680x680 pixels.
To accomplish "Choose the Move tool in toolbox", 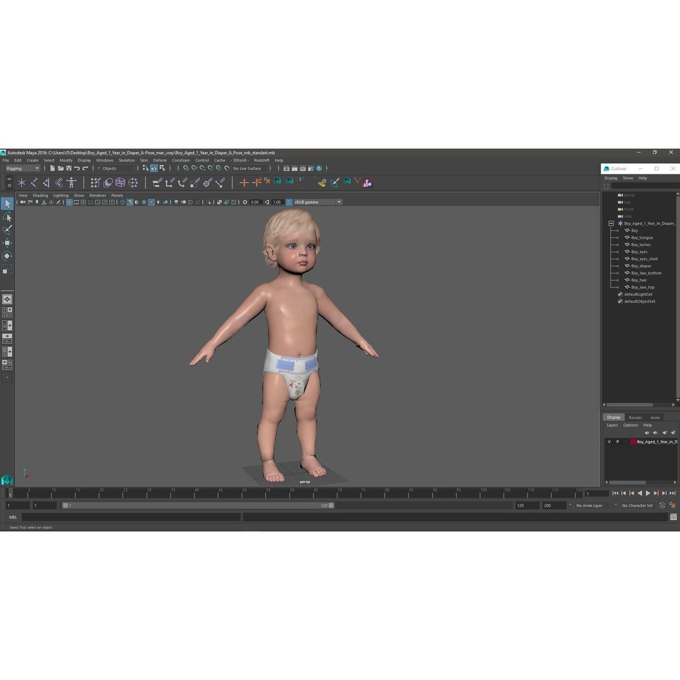I will tap(8, 243).
